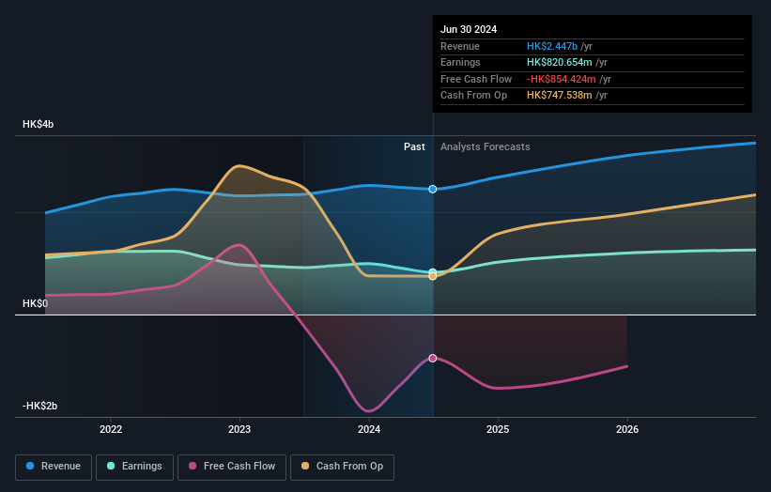Toggle the Revenue legend button
This screenshot has height=492, width=771.
54,467
